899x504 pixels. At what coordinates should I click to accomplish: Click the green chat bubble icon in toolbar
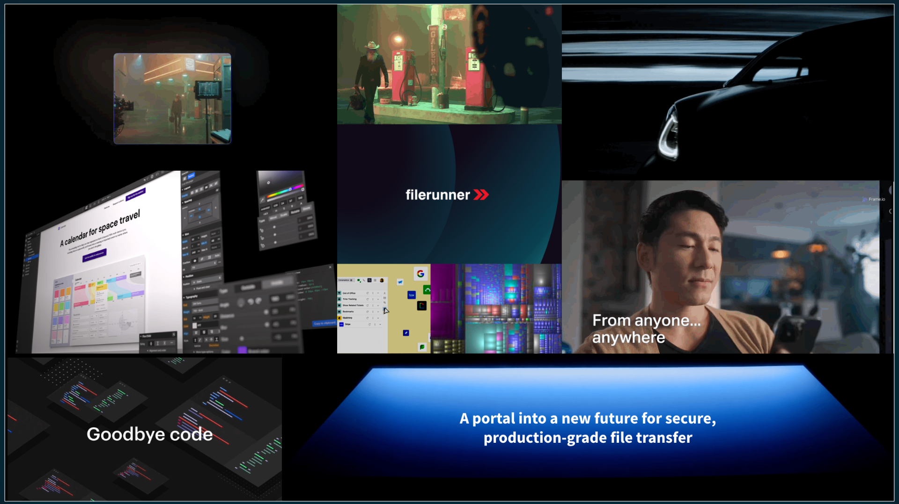(x=359, y=281)
